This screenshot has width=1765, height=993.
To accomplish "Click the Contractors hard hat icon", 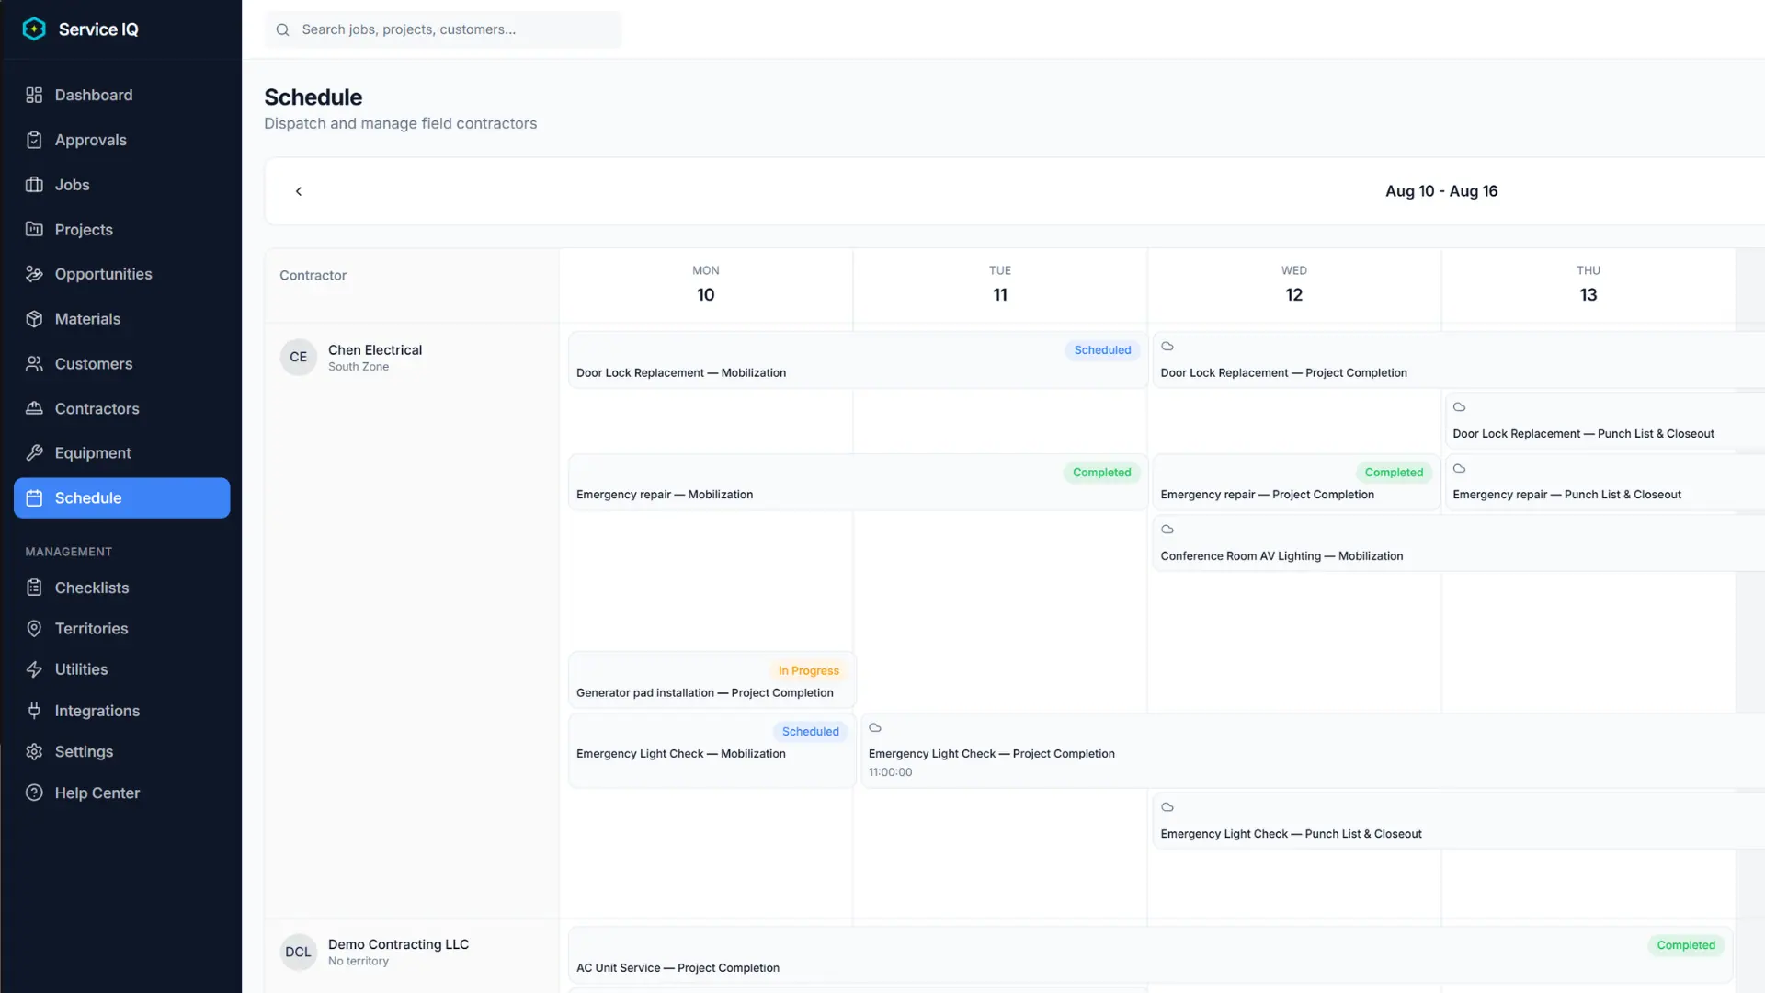I will click(34, 408).
